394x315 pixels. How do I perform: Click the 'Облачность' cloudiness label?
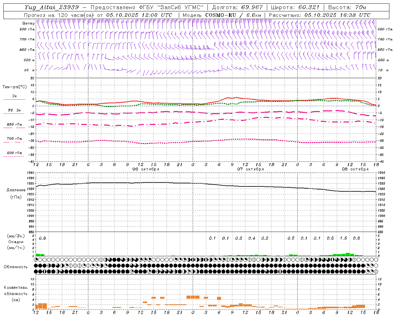[16, 267]
